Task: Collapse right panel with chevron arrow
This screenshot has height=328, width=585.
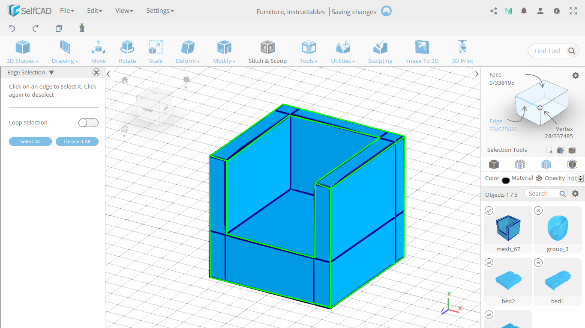Action: (x=477, y=74)
